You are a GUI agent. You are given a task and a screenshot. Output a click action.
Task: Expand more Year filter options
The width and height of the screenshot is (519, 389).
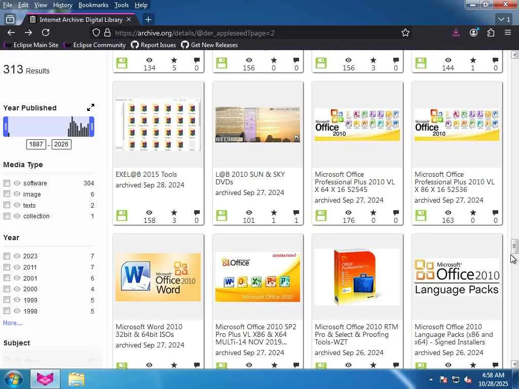13,323
